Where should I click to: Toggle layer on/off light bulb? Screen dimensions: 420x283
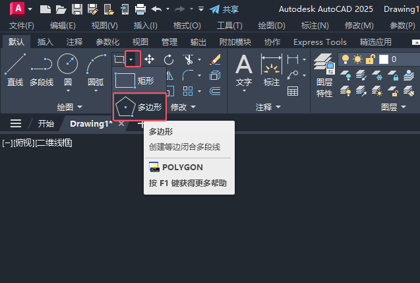pos(345,59)
